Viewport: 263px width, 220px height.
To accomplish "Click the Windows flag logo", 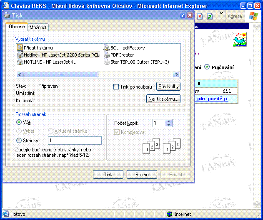I will (x=253, y=16).
